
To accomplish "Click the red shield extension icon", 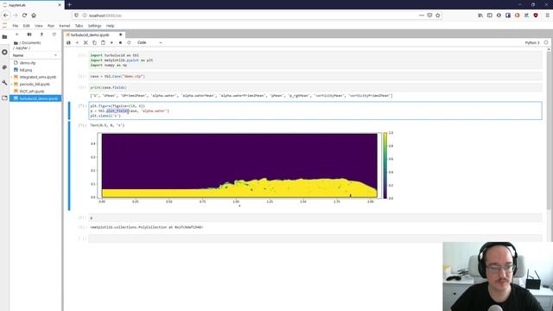I will pyautogui.click(x=536, y=16).
